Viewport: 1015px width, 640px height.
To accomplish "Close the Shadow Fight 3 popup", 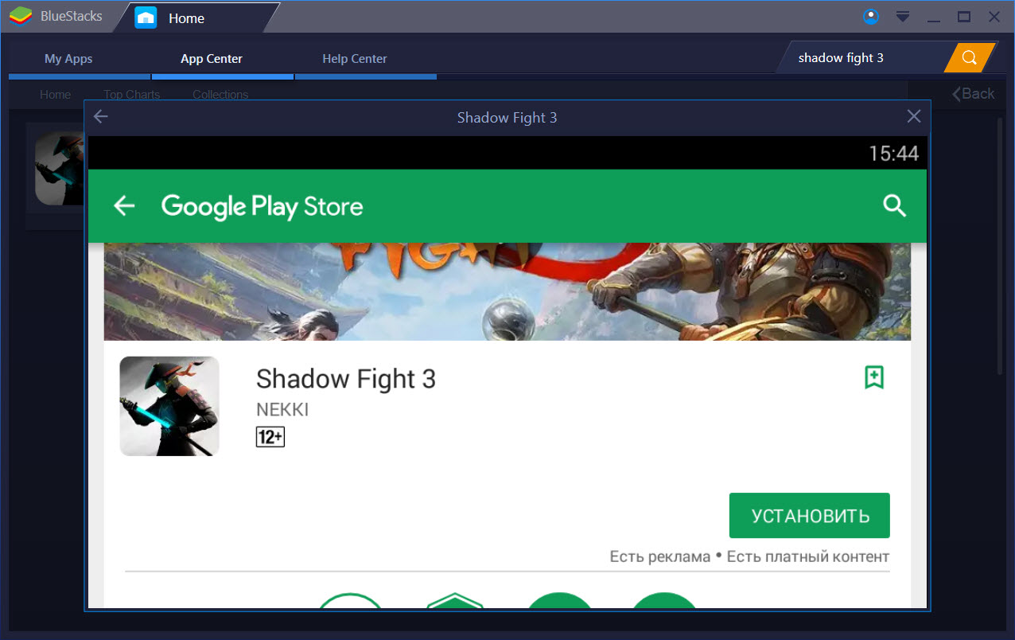I will [x=914, y=117].
